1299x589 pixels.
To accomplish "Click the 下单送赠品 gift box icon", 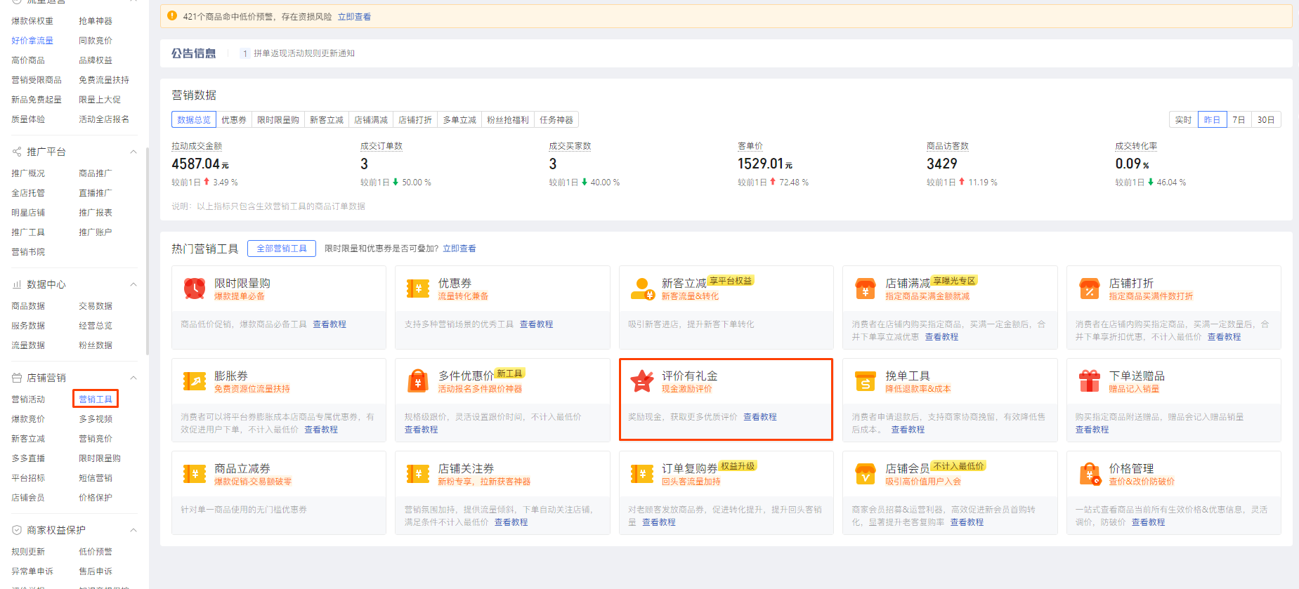I will [x=1089, y=381].
